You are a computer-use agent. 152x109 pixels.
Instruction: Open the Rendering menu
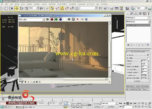pyautogui.click(x=72, y=4)
